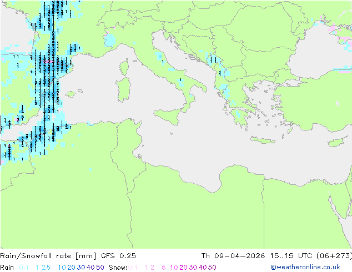Select the Snow legend 50 color value
This screenshot has height=272, width=352.
click(212, 268)
